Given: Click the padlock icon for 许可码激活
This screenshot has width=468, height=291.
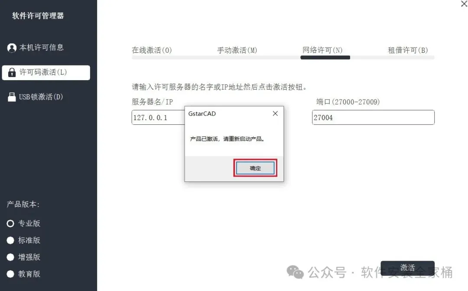Looking at the screenshot, I should 12,72.
